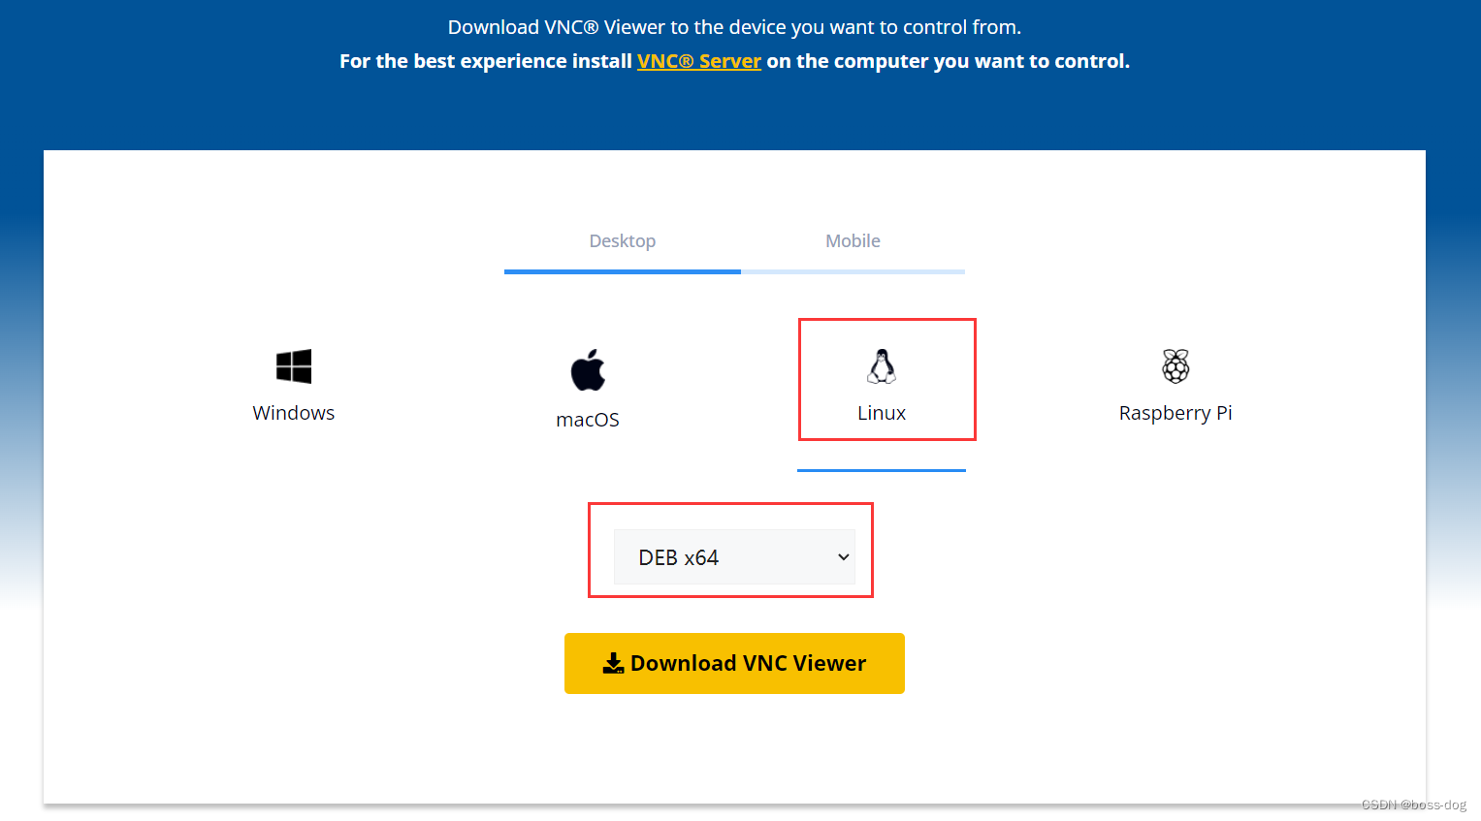
Task: Click the "Download VNC® Viewer to the device" heading
Action: [734, 27]
